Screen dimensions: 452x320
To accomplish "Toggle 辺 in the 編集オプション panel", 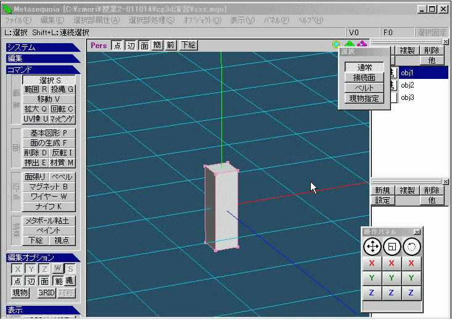I will coord(31,281).
